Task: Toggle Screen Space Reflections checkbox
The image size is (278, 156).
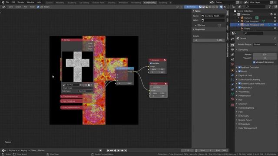Action: pyautogui.click(x=239, y=84)
